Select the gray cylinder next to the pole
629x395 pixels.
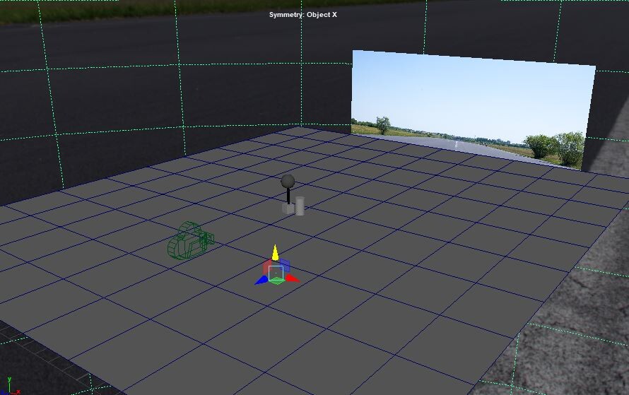click(x=299, y=206)
